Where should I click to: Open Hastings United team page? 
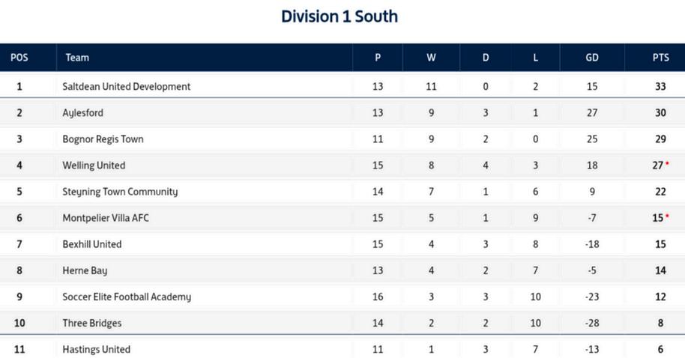click(97, 349)
